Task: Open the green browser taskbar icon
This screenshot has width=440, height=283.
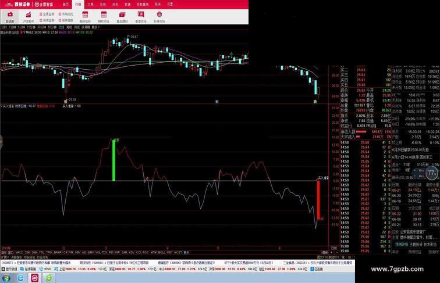Action: (x=49, y=278)
